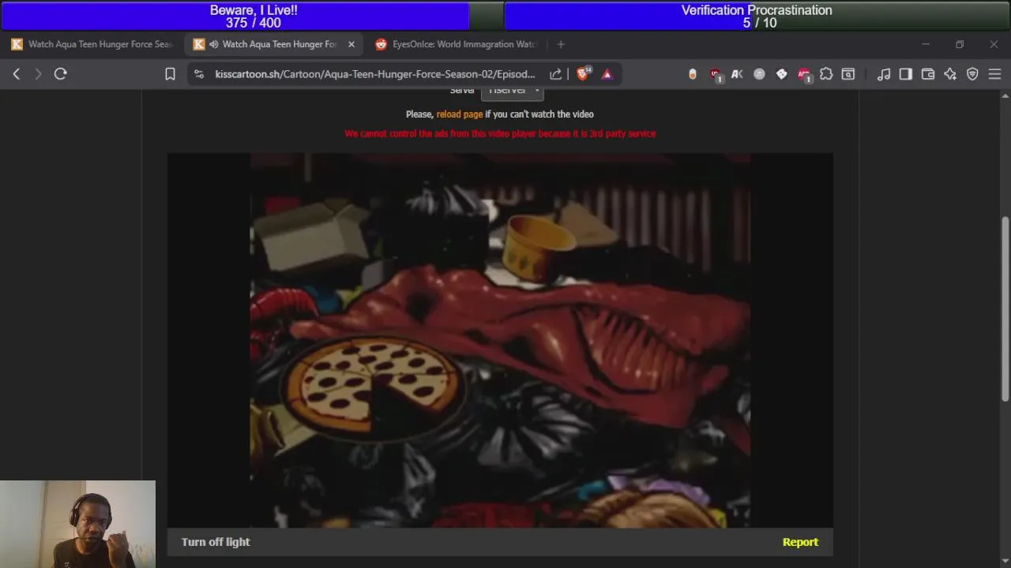Image resolution: width=1011 pixels, height=568 pixels.
Task: Open Brave Wallet
Action: coord(928,74)
